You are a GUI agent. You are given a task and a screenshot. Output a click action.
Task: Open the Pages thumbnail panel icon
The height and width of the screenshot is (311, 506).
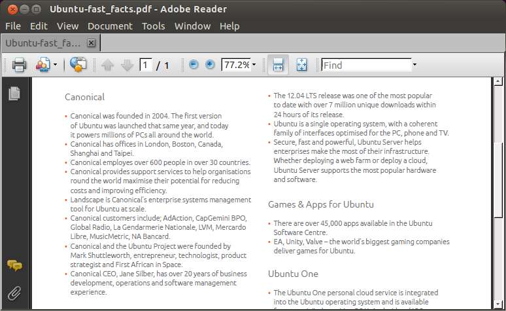[x=14, y=94]
